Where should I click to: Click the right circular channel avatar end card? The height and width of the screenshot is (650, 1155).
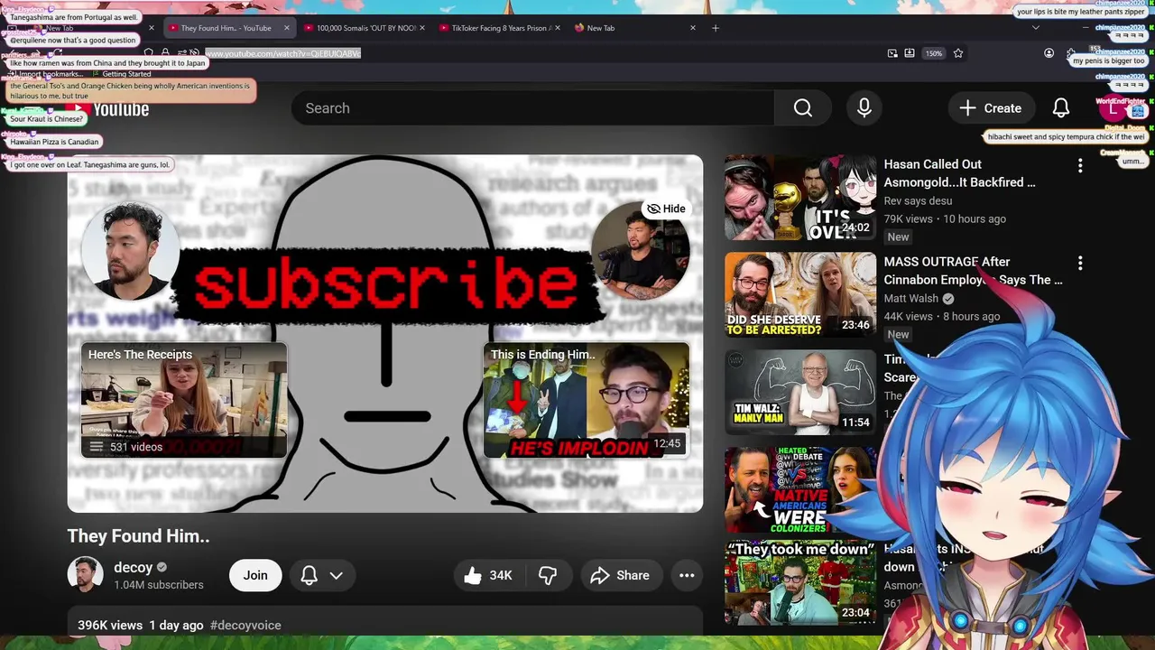[x=641, y=250]
